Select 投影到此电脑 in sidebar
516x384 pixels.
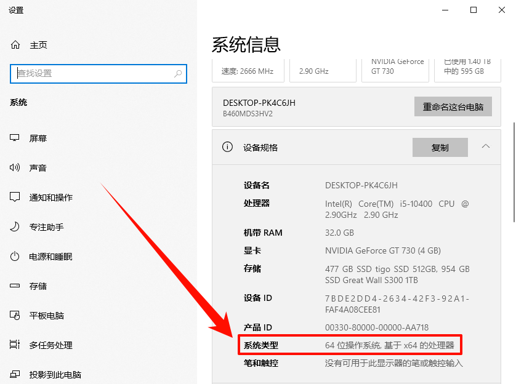point(55,375)
